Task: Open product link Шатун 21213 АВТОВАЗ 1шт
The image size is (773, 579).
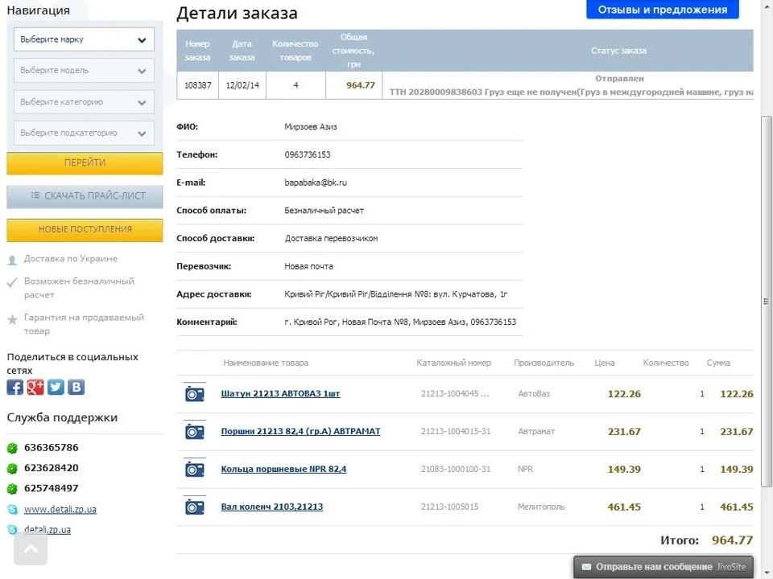Action: pyautogui.click(x=280, y=393)
